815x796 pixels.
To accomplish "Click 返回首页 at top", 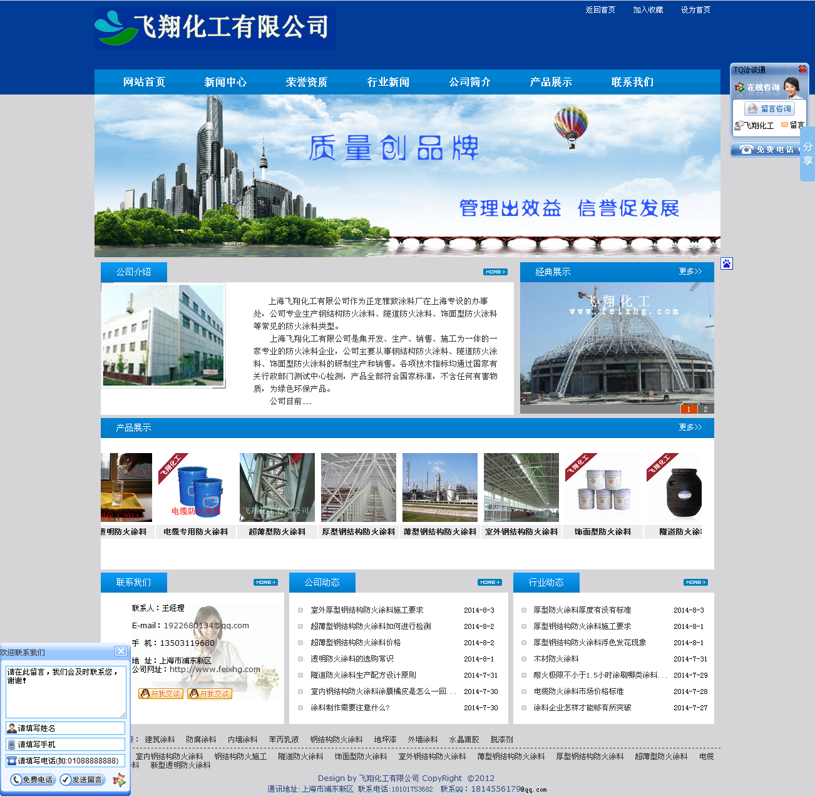I will point(600,10).
